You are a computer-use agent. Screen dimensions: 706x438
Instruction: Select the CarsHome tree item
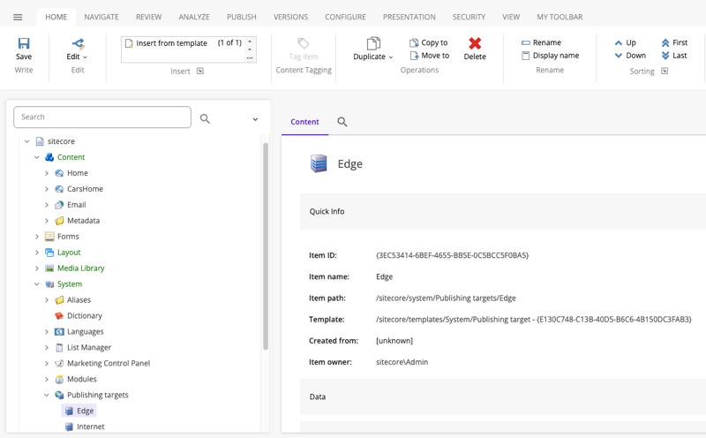(85, 189)
